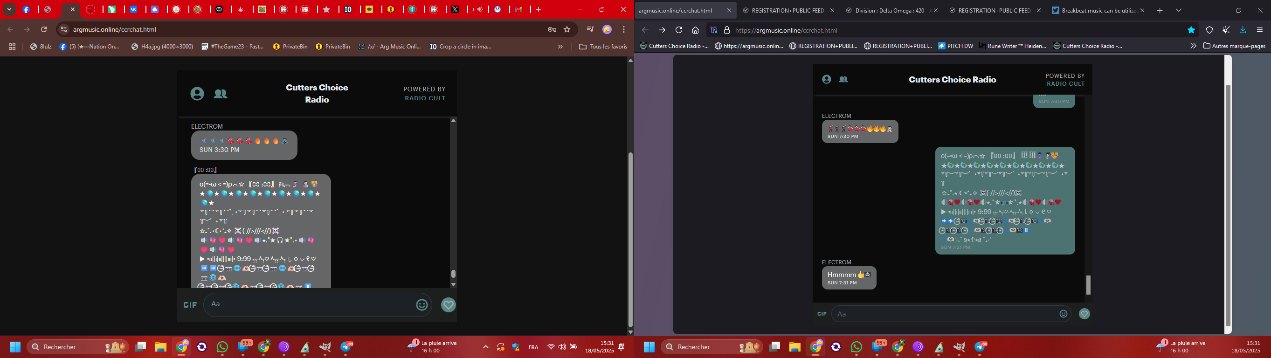Open Chrome password manager key icon
This screenshot has width=1271, height=358.
552,29
